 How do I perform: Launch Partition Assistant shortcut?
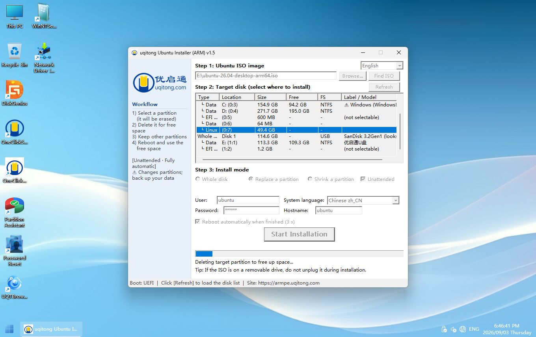pos(15,212)
